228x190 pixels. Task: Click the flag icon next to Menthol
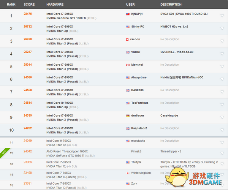point(128,65)
